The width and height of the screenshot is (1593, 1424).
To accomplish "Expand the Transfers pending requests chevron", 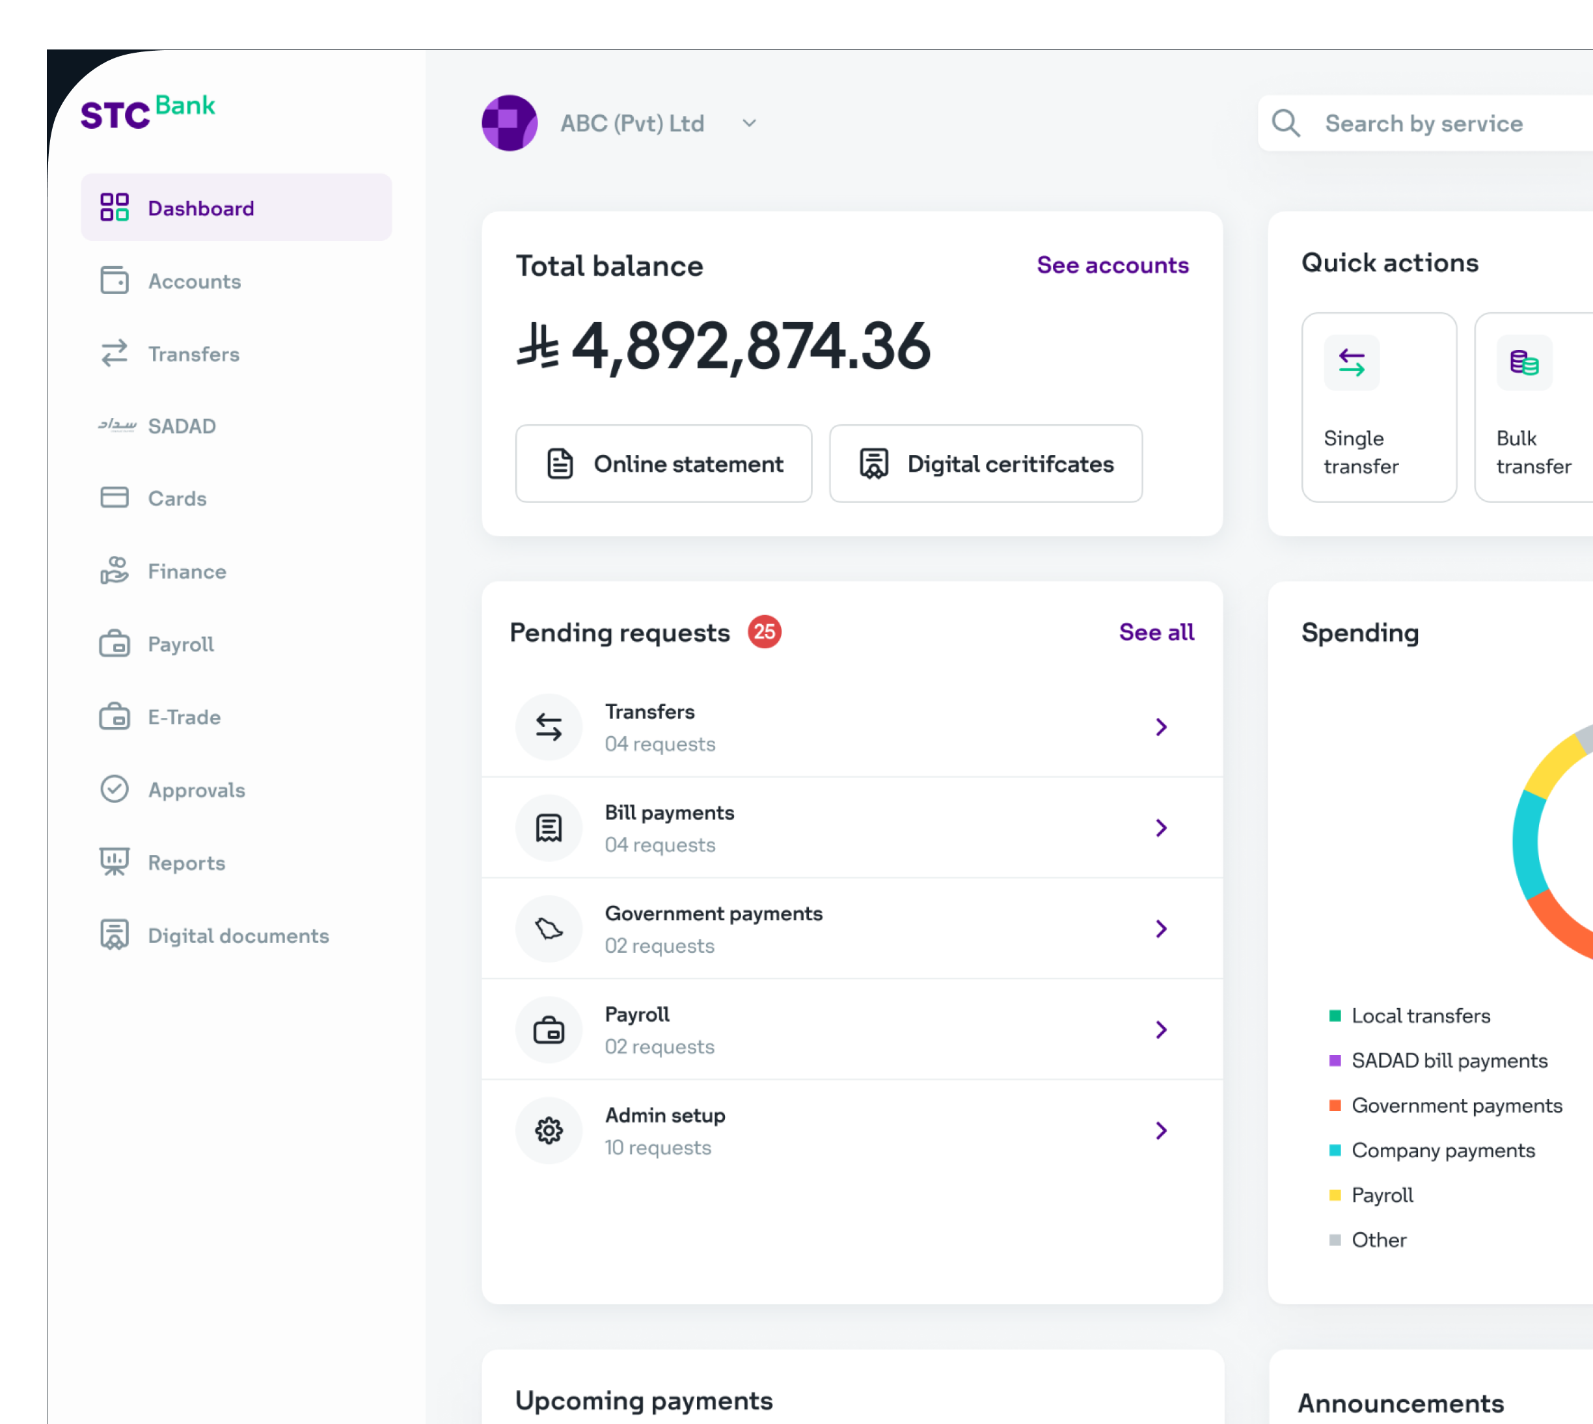I will click(x=1161, y=727).
